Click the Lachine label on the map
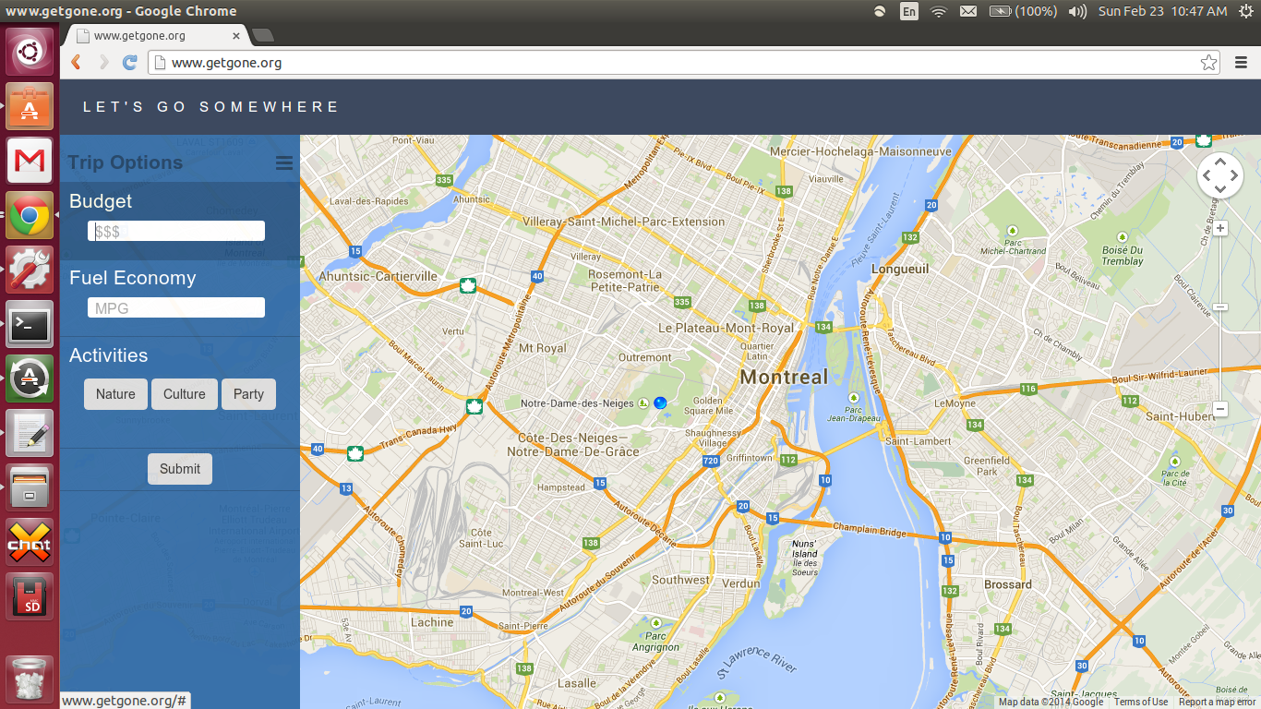 432,622
